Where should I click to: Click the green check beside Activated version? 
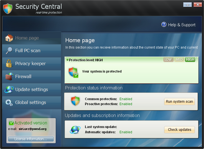pyautogui.click(x=11, y=123)
